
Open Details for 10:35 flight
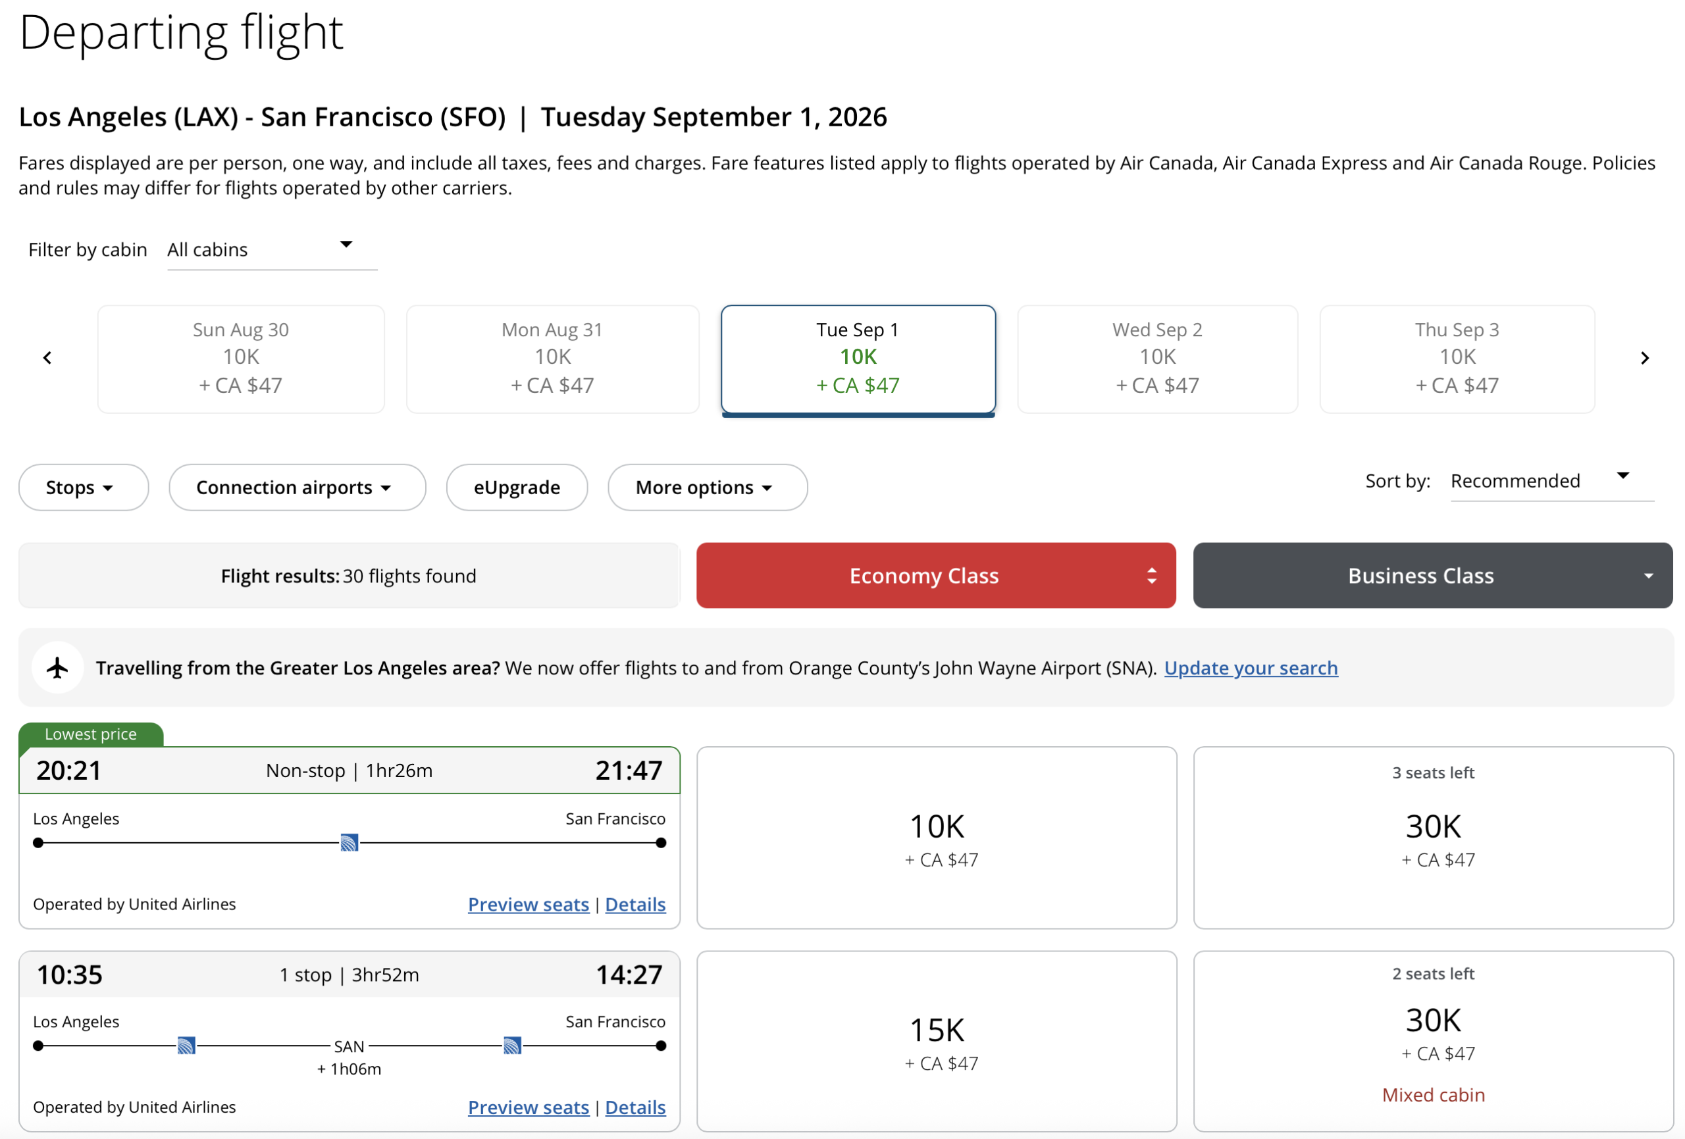pos(635,1107)
